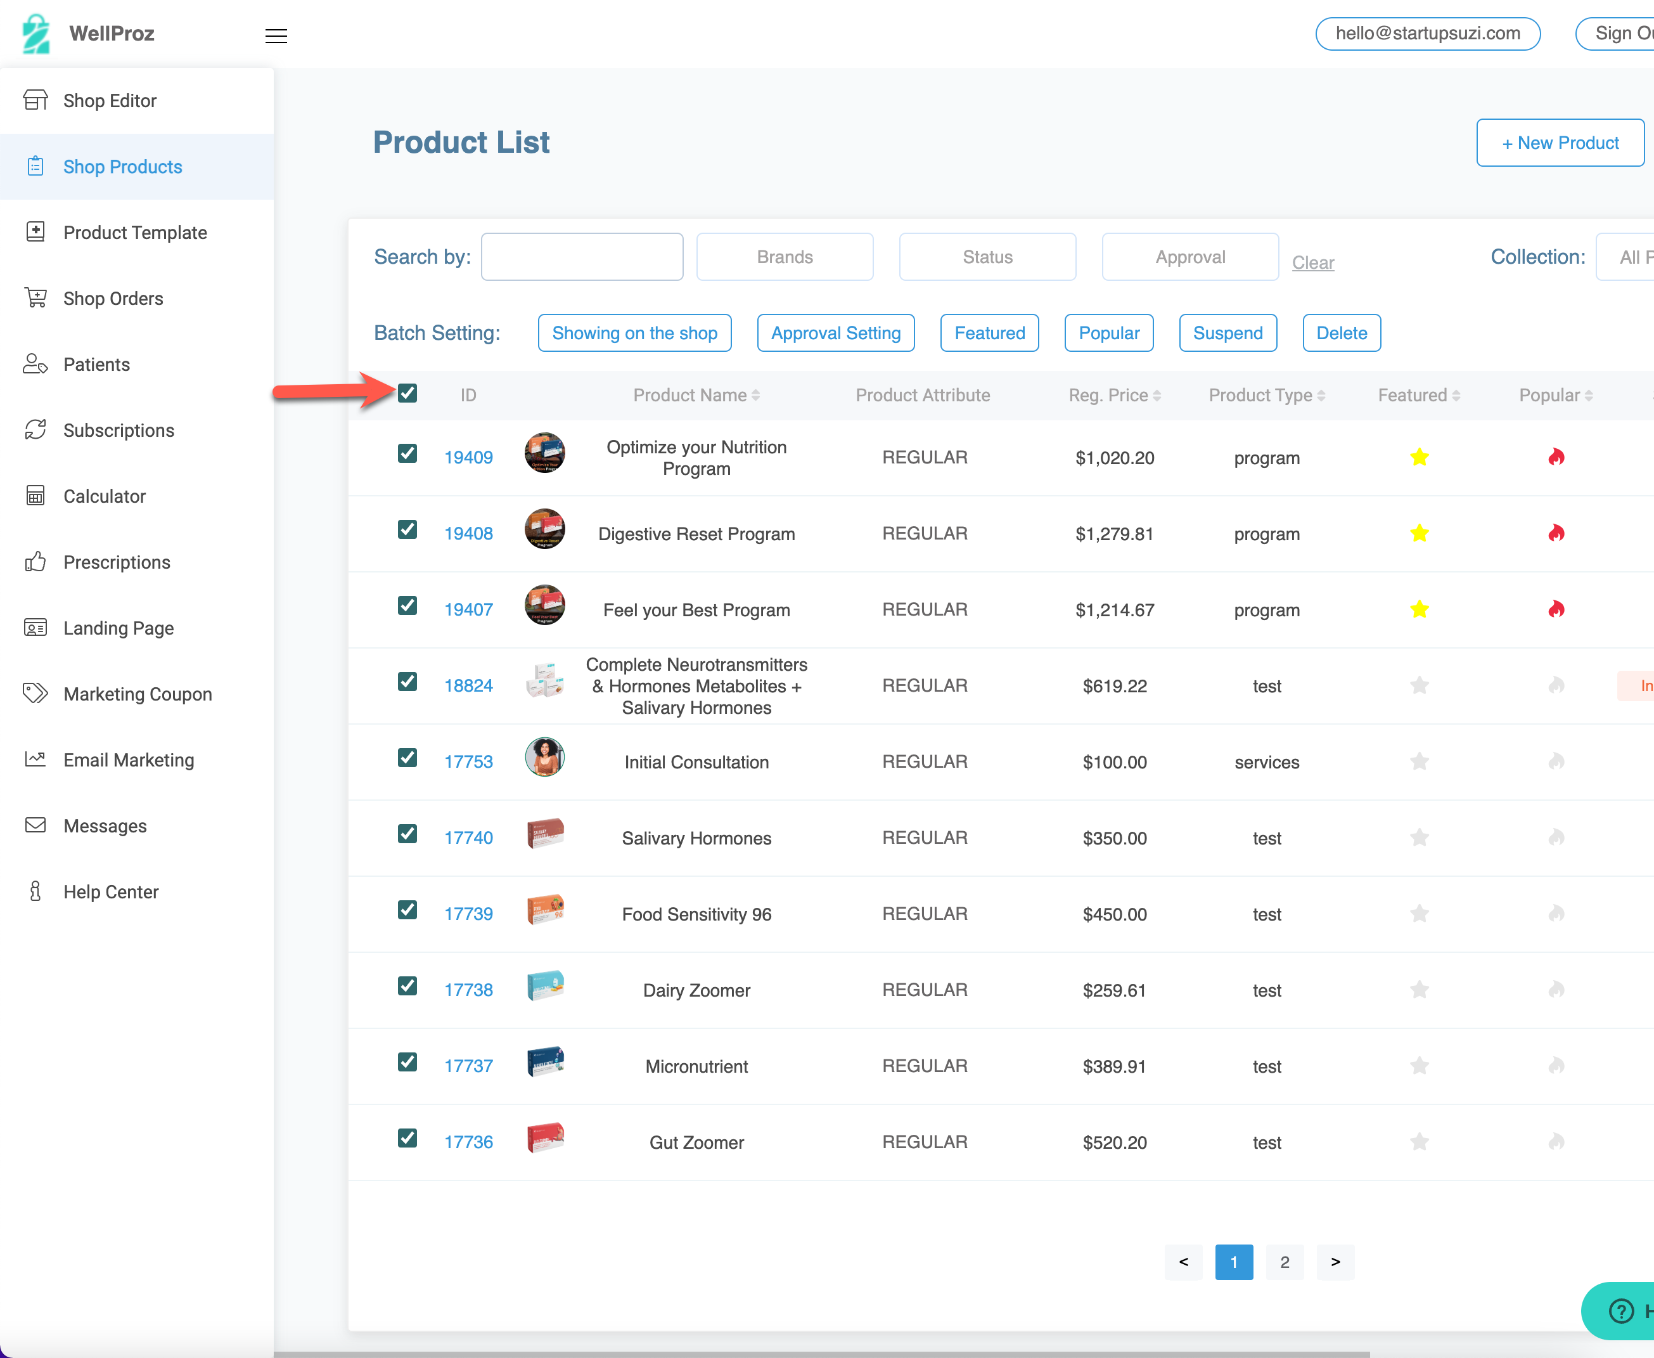Open the Status filter dropdown
Screen dimensions: 1654x1358
point(987,257)
